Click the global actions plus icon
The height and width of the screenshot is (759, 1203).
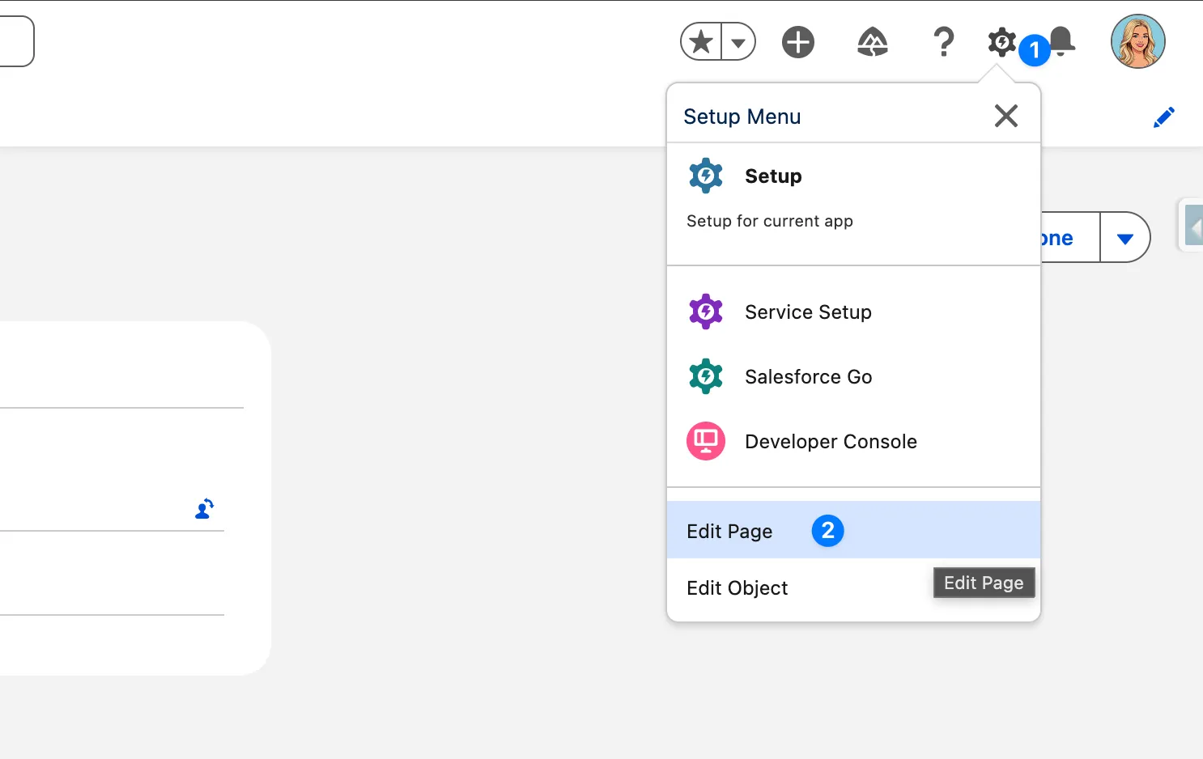pos(798,42)
